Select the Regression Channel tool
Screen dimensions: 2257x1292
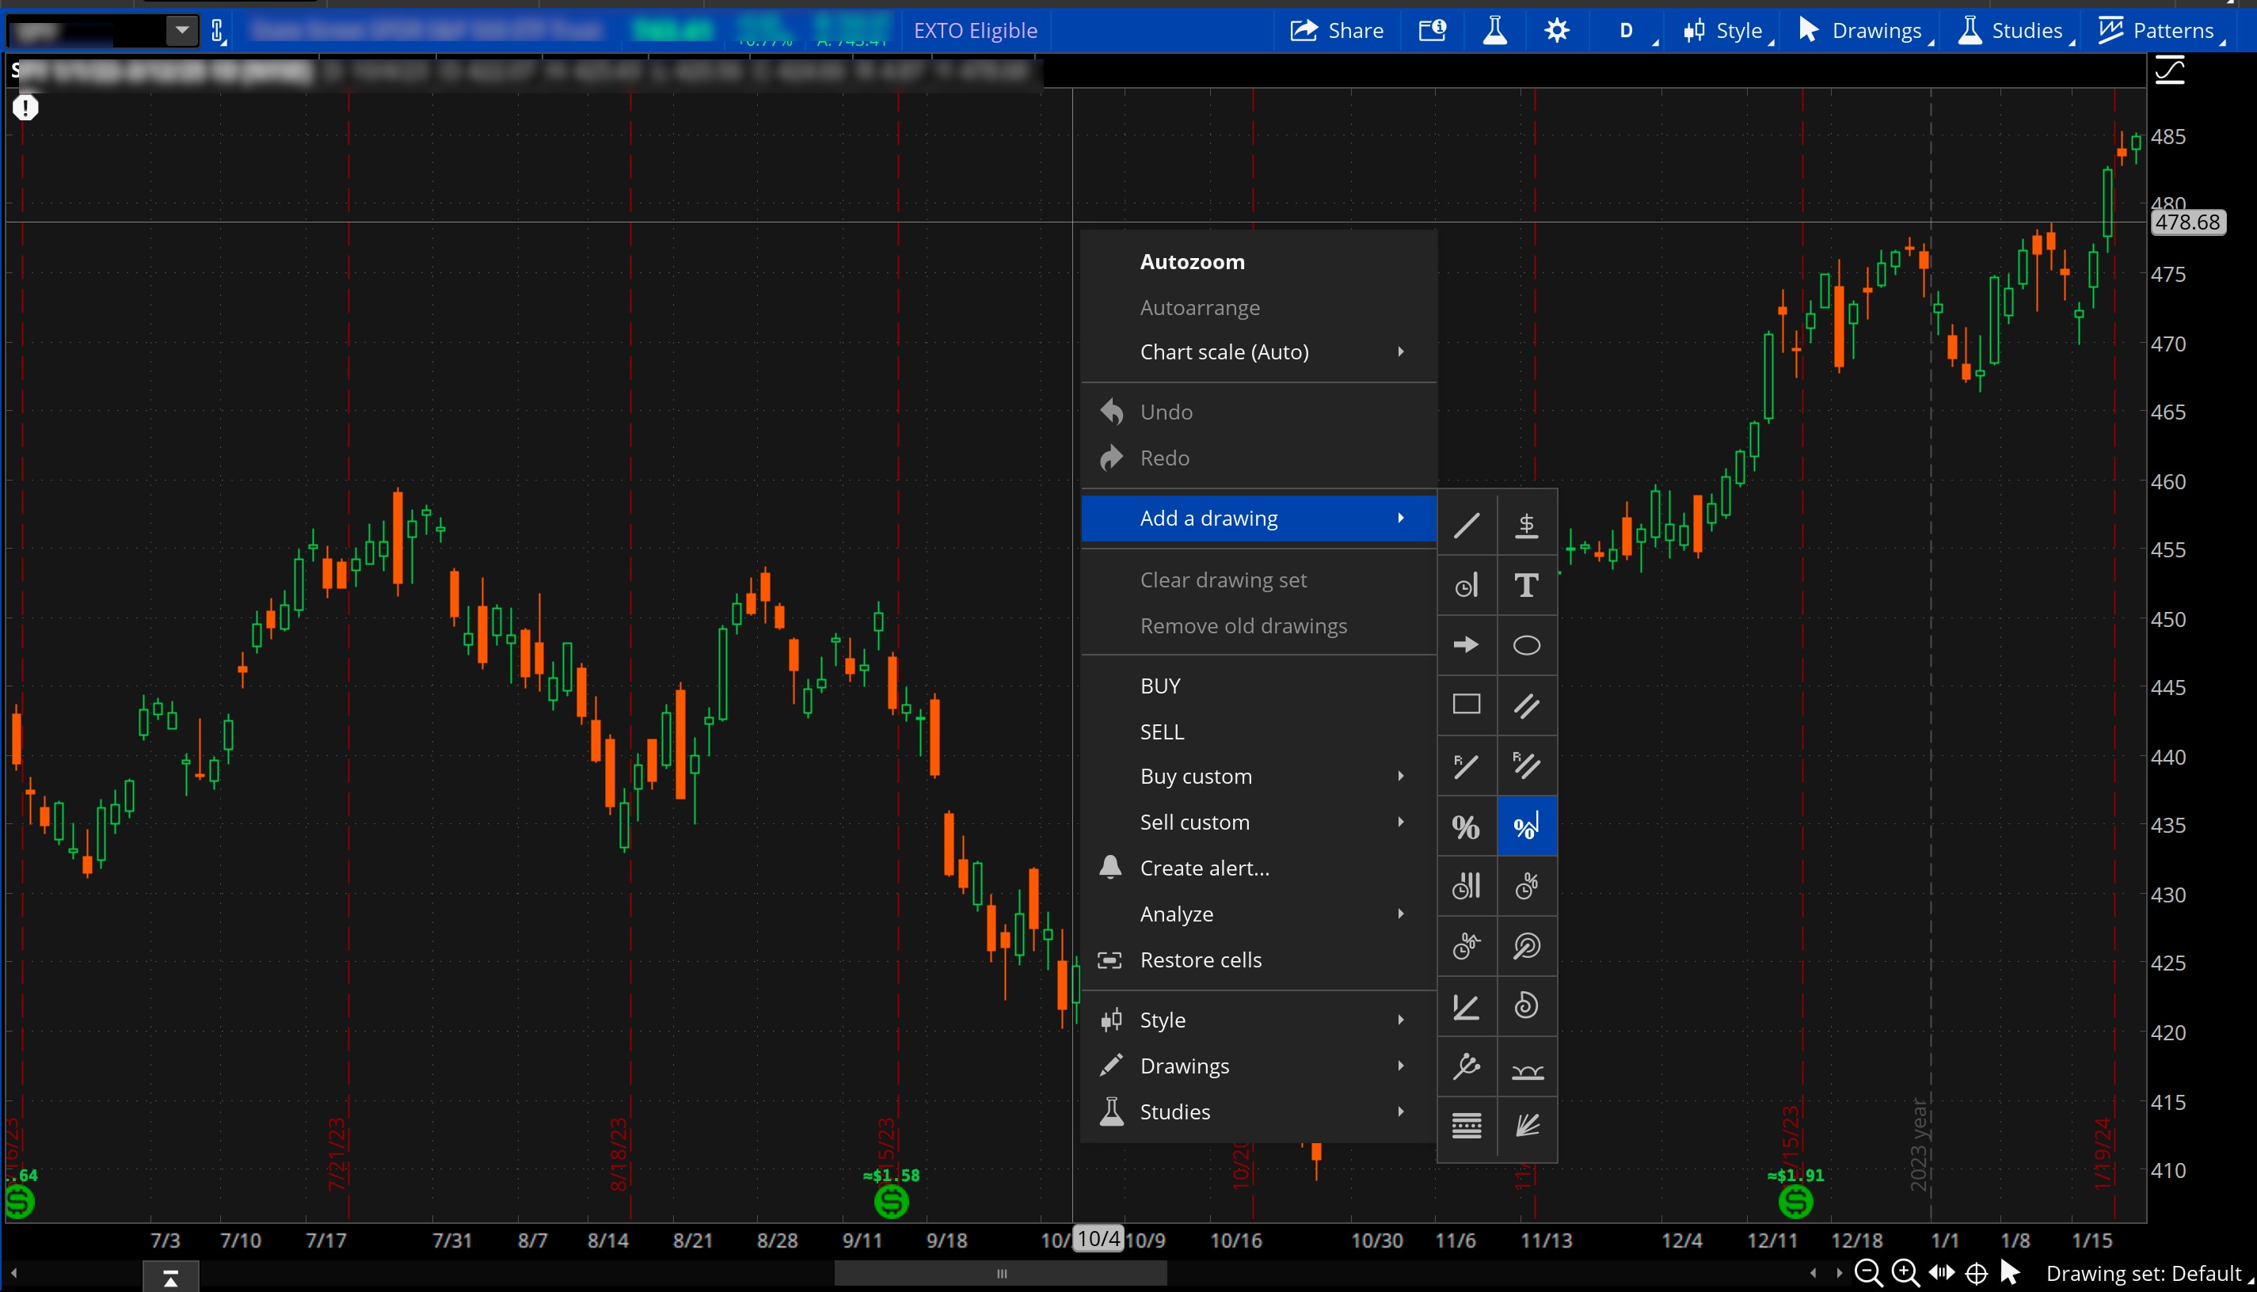1527,765
